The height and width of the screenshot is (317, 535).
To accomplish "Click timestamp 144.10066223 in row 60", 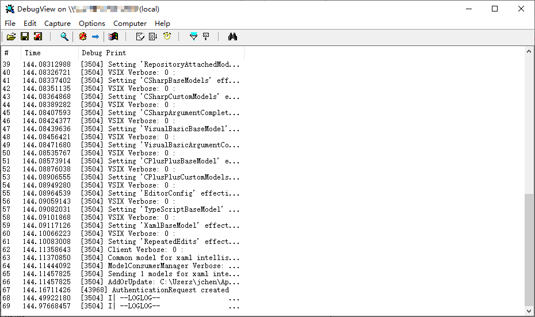I will [x=47, y=234].
